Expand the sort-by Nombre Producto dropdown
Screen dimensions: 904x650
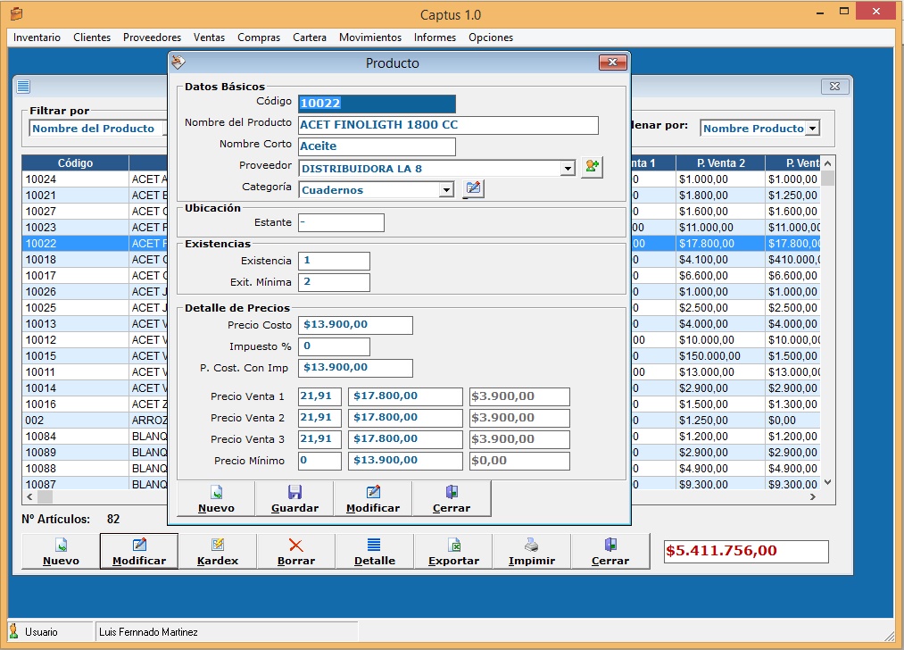click(812, 129)
